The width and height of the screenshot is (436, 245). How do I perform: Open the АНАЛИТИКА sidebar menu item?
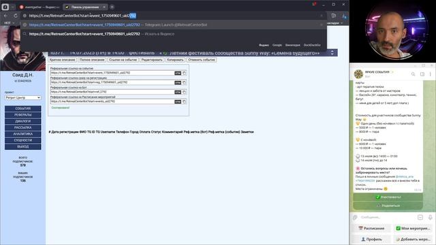pos(22,134)
